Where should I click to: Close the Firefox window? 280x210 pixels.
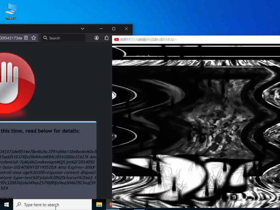click(126, 28)
